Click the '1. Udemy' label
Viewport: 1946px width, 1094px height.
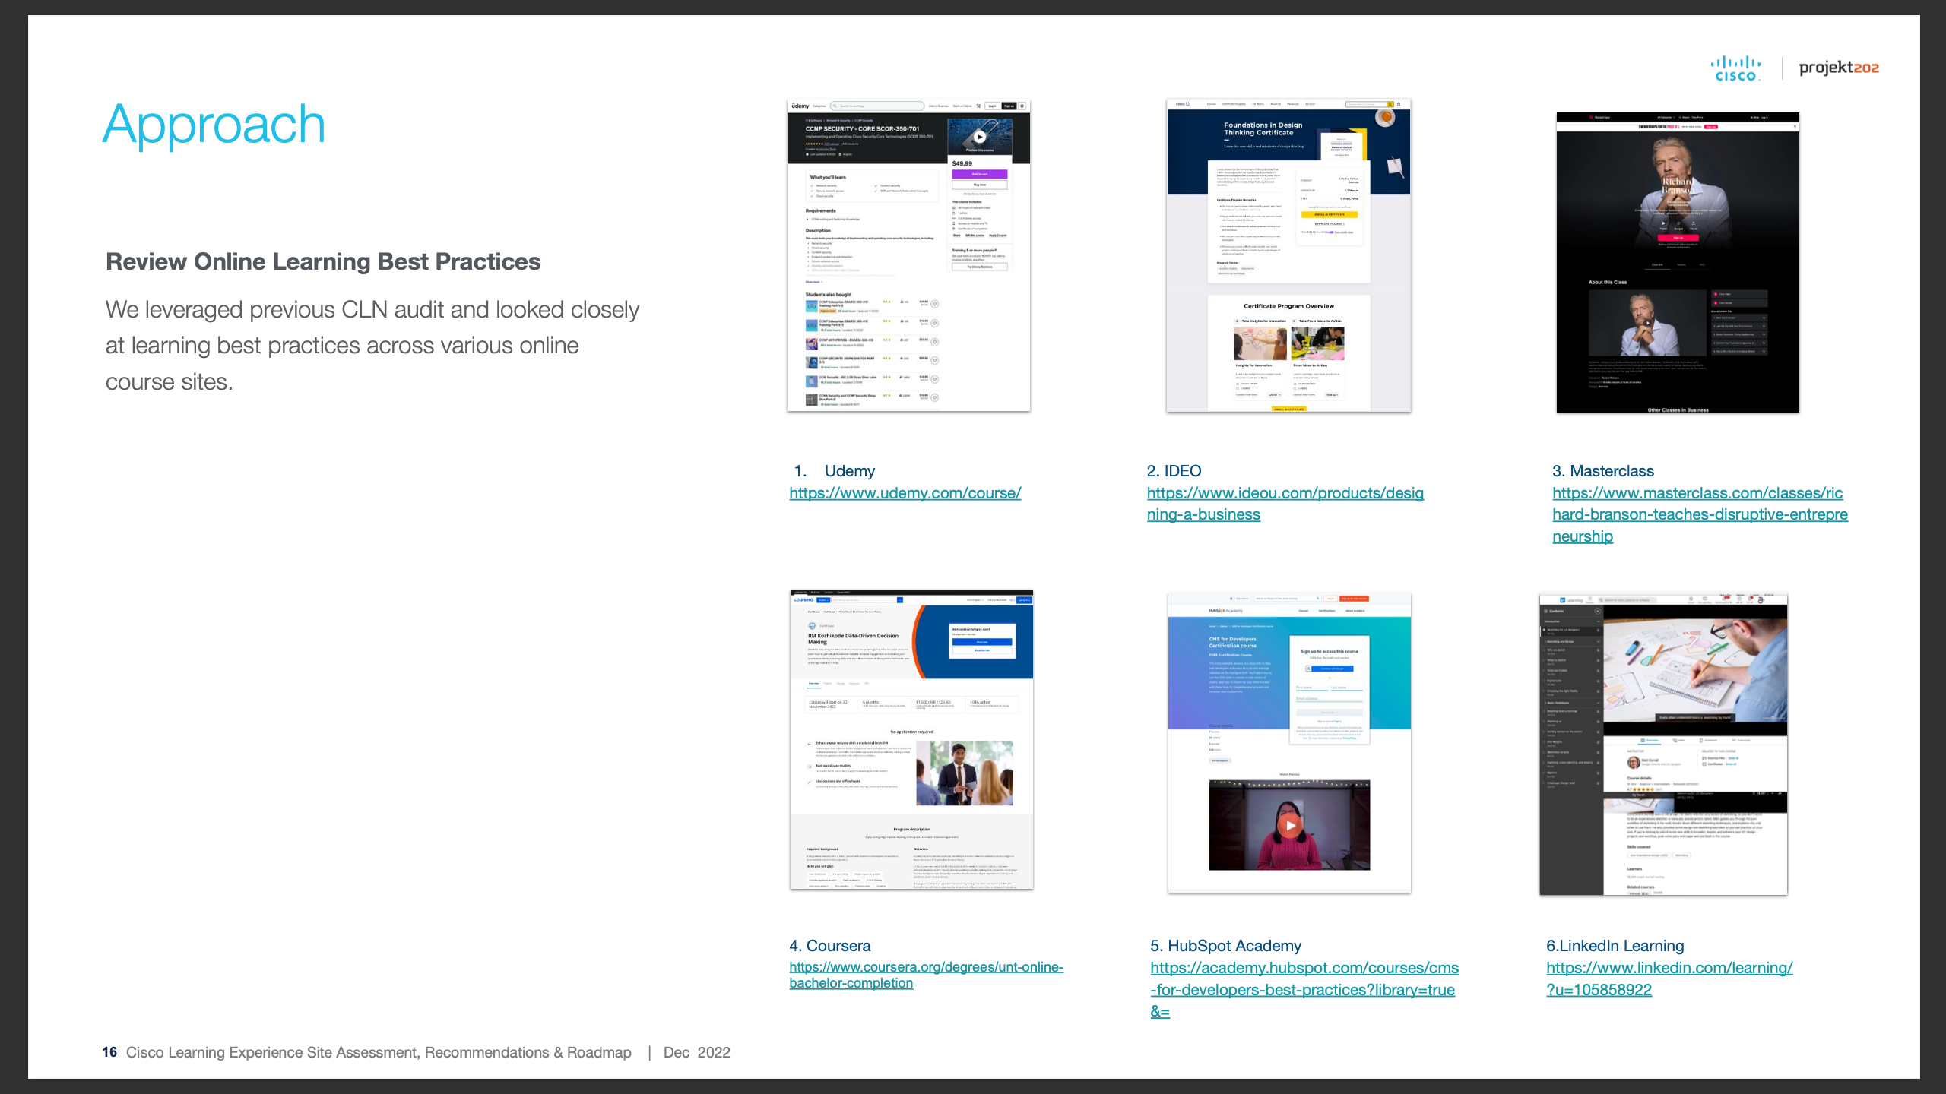[x=834, y=471]
